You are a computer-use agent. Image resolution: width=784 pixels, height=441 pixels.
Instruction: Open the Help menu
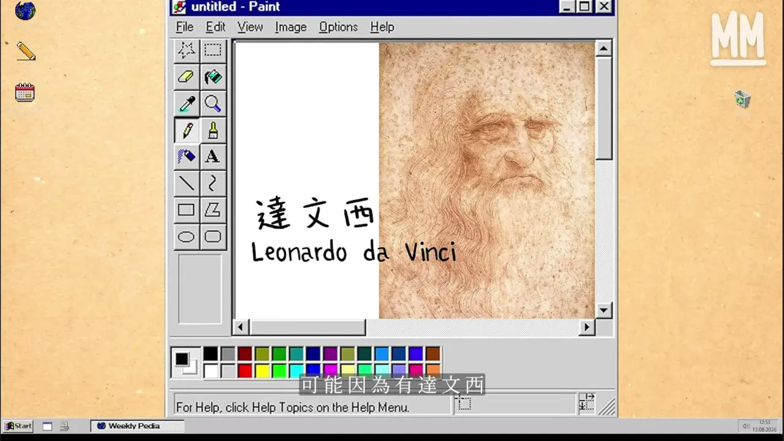tap(382, 27)
